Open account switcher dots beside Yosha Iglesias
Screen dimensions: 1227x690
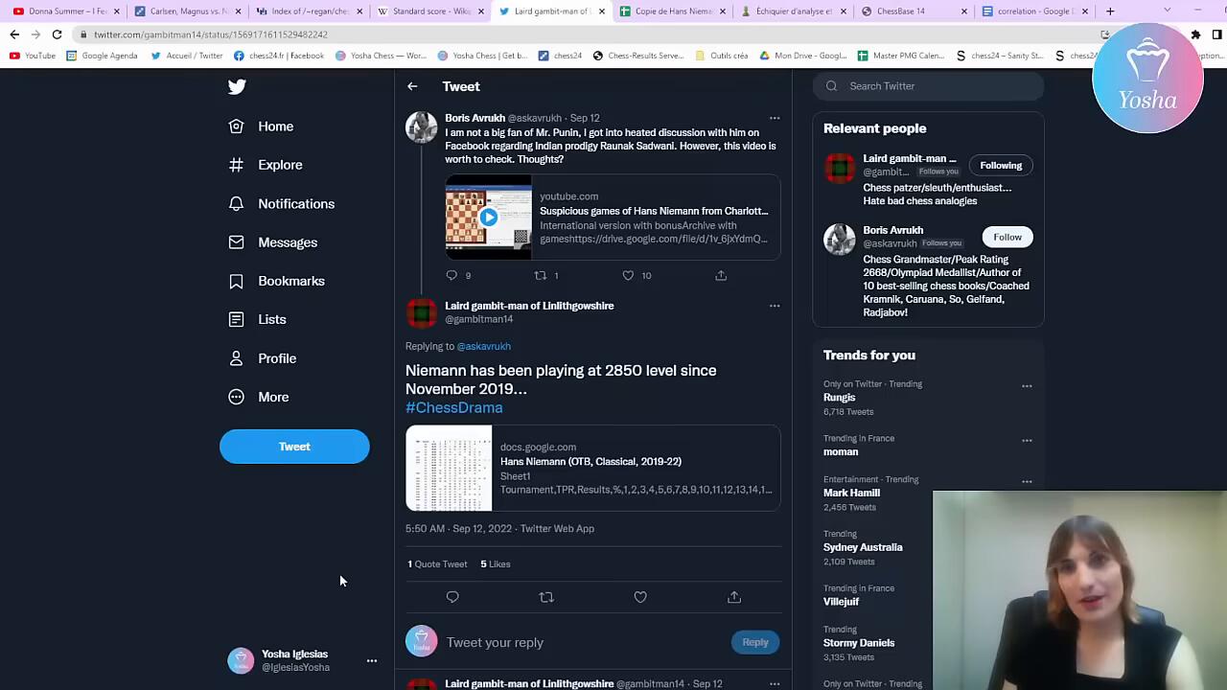tap(372, 660)
